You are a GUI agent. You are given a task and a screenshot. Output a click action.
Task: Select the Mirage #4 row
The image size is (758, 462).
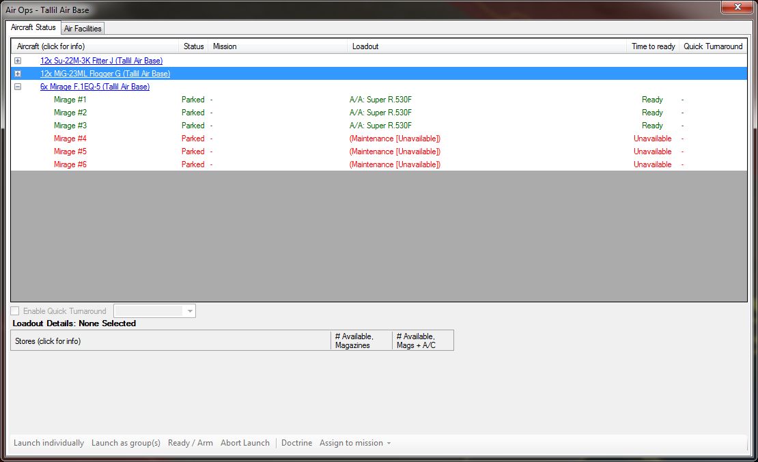point(379,139)
